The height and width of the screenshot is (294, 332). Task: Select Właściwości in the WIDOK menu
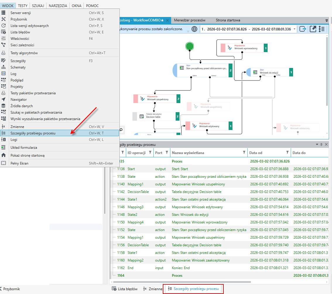coord(59,39)
